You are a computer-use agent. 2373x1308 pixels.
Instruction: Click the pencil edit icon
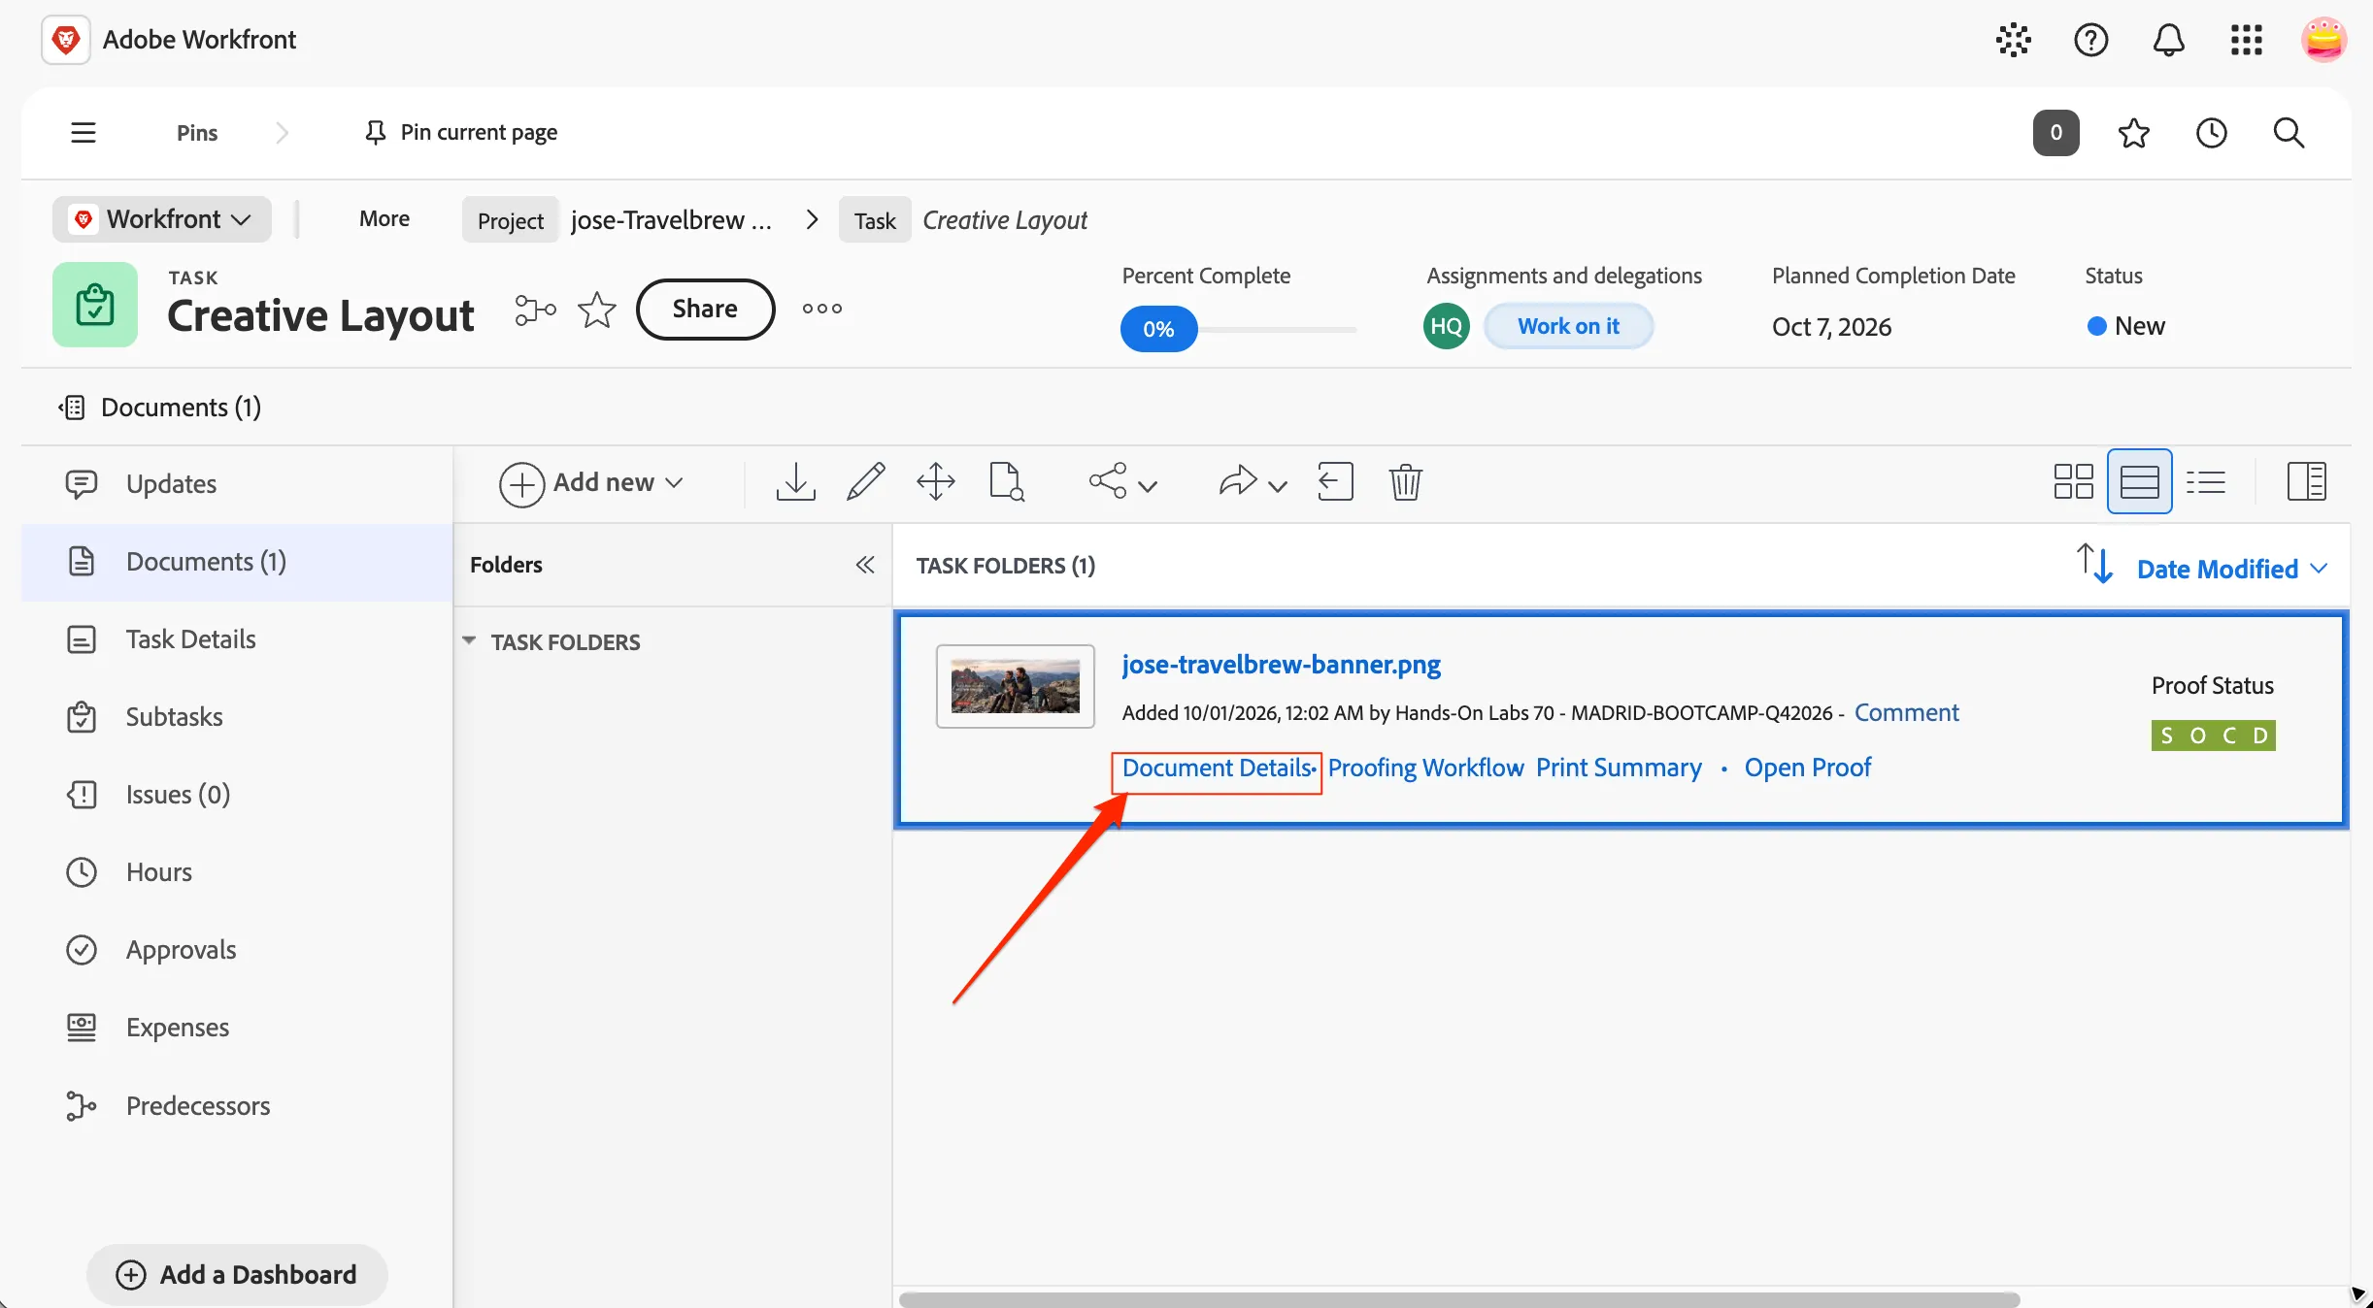coord(865,482)
